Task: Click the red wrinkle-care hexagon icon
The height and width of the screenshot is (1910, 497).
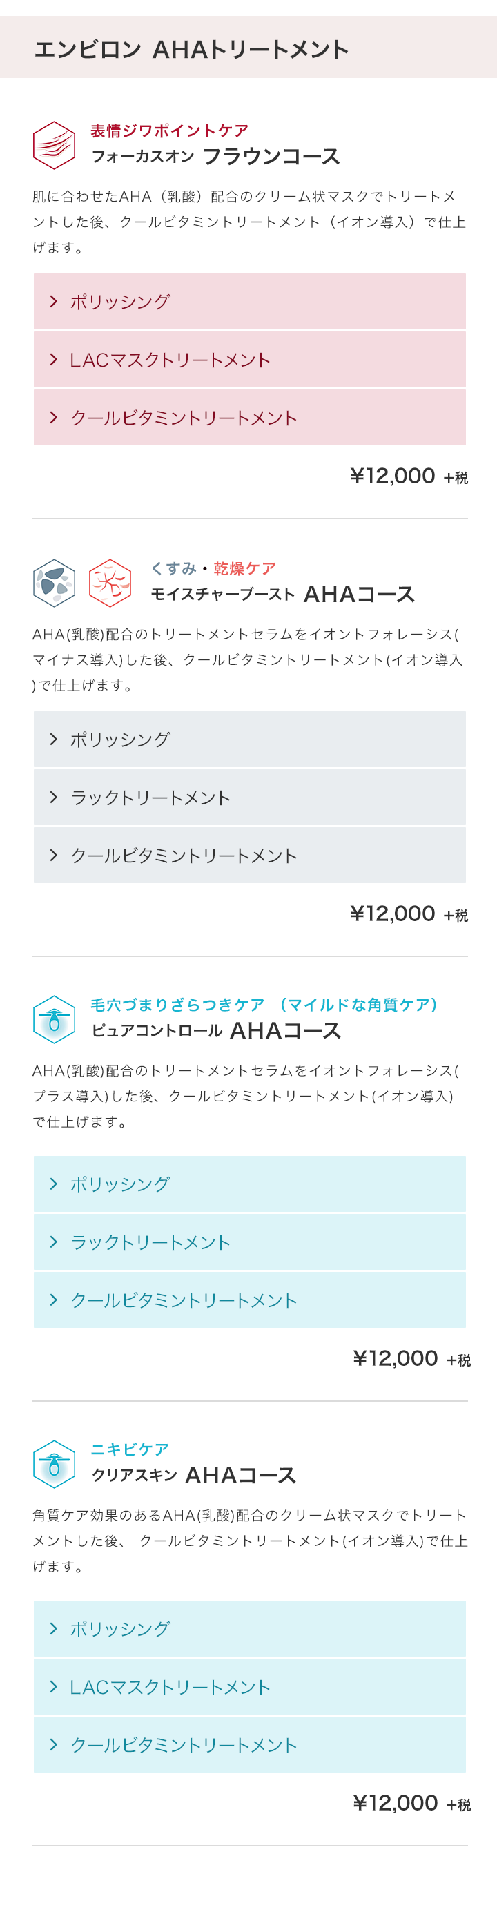Action: (x=54, y=144)
